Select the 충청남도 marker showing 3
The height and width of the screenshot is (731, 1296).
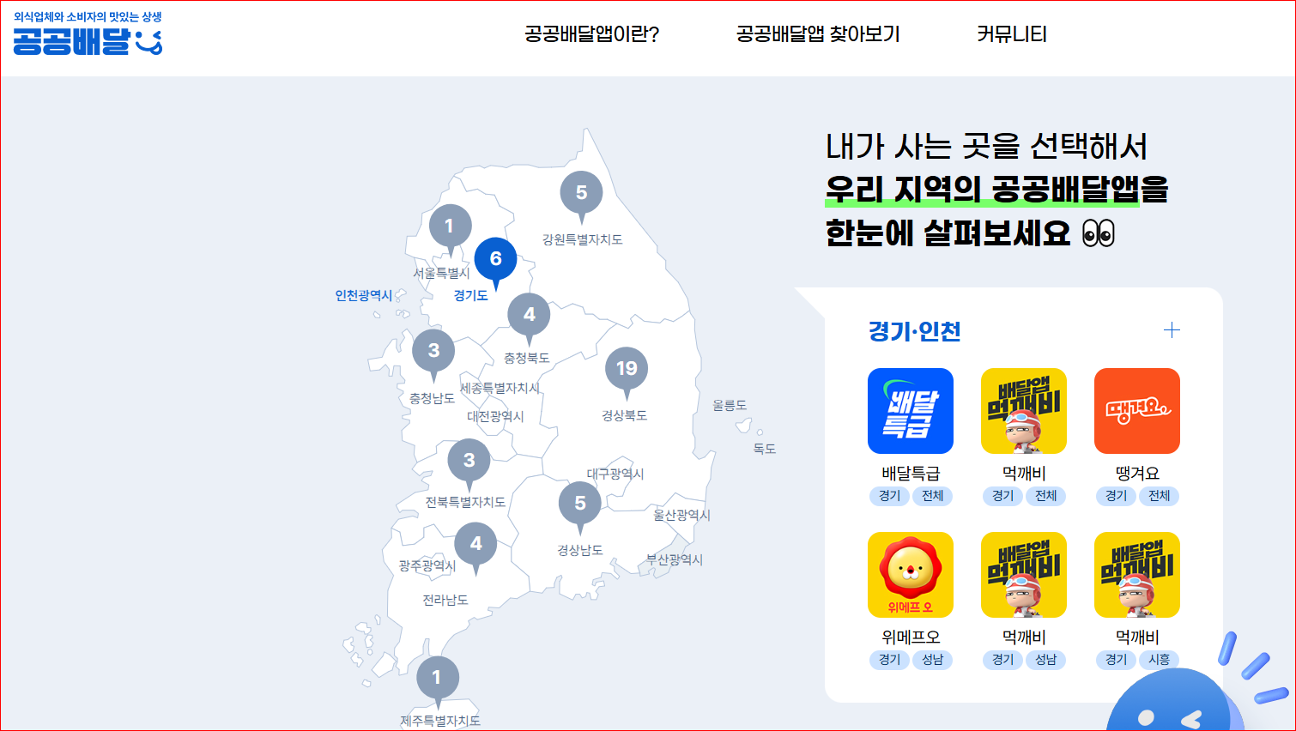pos(433,349)
